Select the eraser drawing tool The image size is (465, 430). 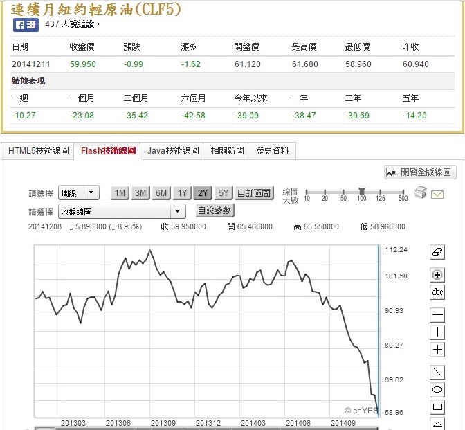pos(437,251)
